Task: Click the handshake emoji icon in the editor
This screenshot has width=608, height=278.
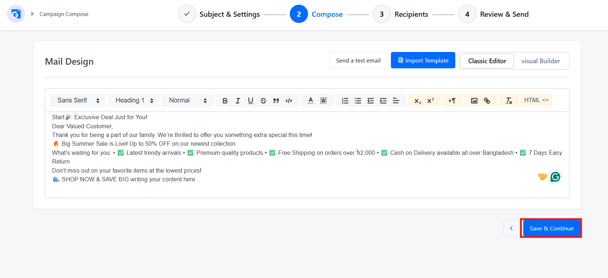Action: click(x=543, y=177)
